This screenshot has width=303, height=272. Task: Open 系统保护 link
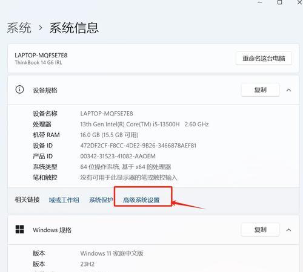101,200
